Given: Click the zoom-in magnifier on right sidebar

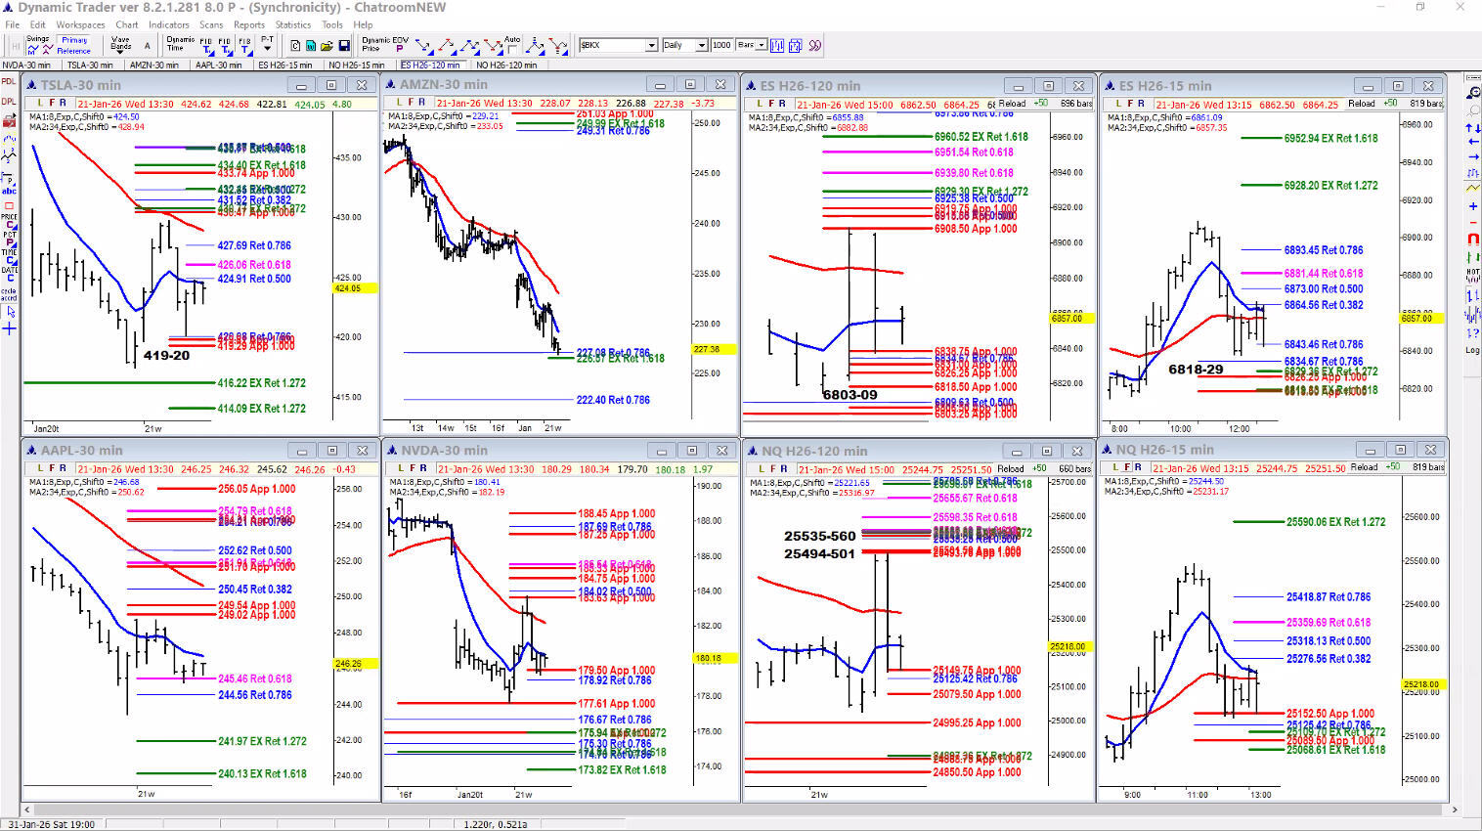Looking at the screenshot, I should point(1472,93).
